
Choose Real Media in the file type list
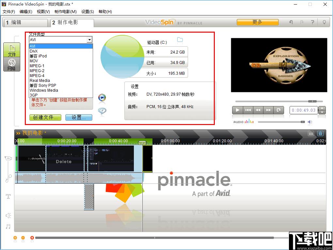point(61,80)
